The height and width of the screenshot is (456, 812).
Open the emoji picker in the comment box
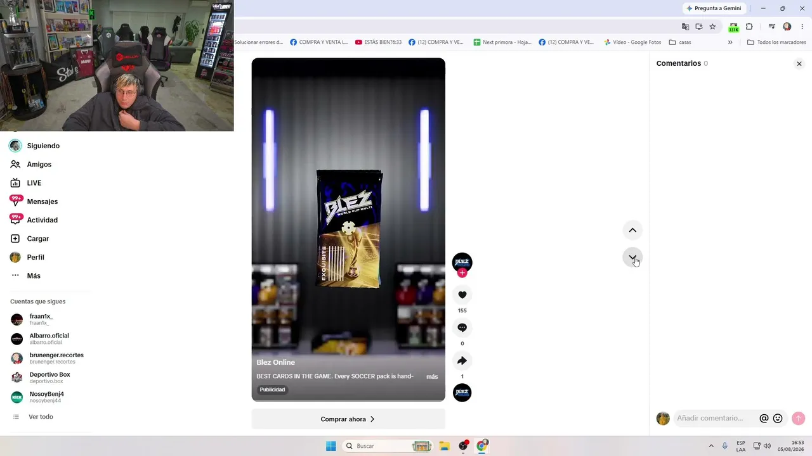(778, 418)
